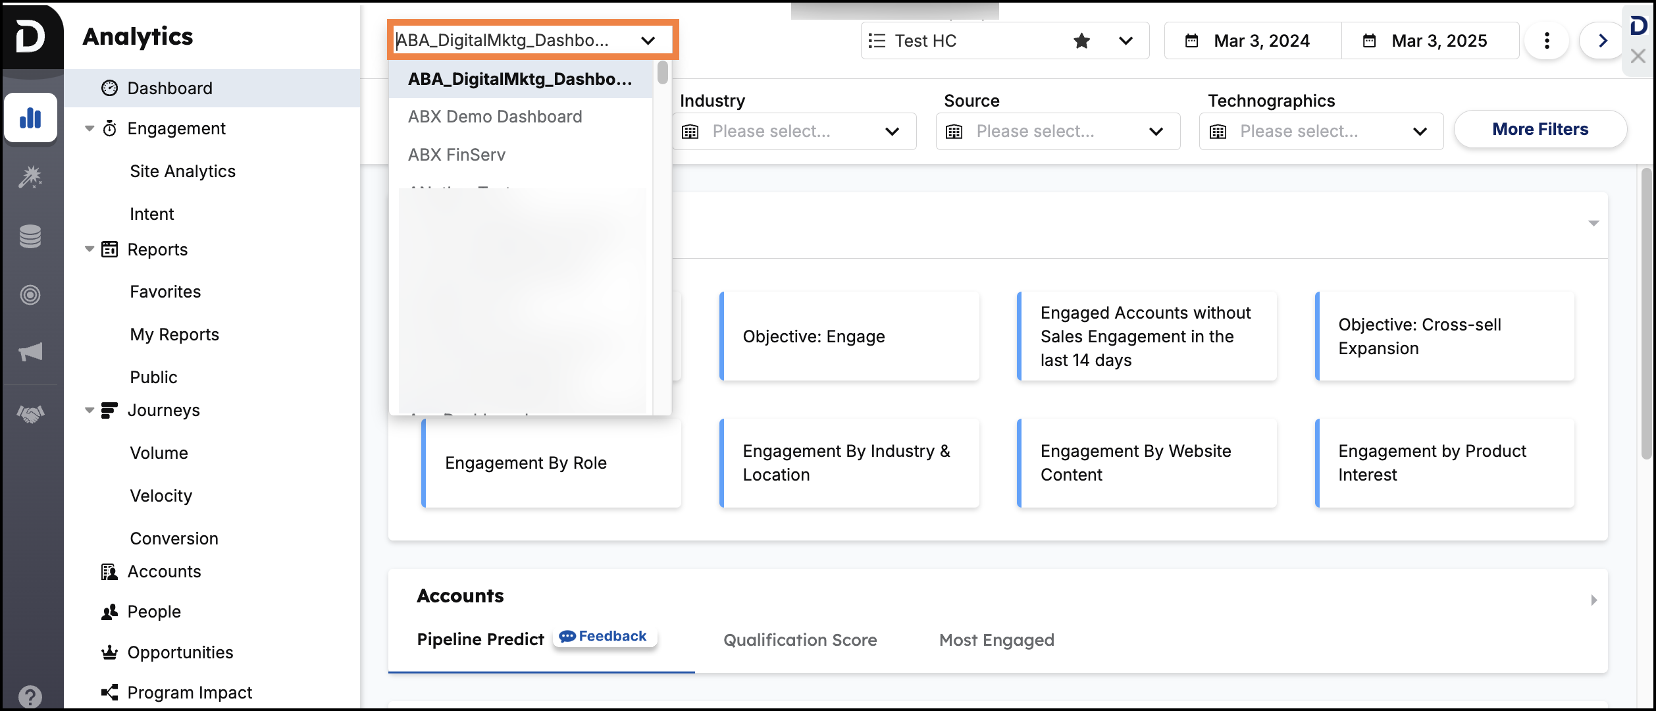This screenshot has width=1656, height=711.
Task: Open the Analytics bar chart icon in left rail
Action: tap(30, 118)
